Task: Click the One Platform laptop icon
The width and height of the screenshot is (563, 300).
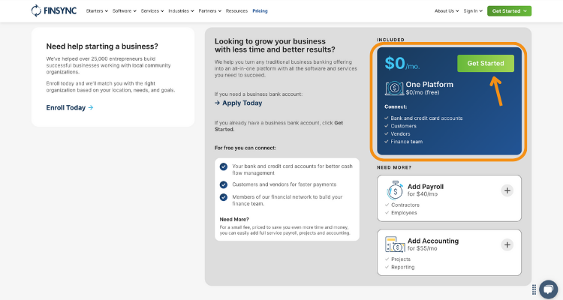Action: [394, 88]
